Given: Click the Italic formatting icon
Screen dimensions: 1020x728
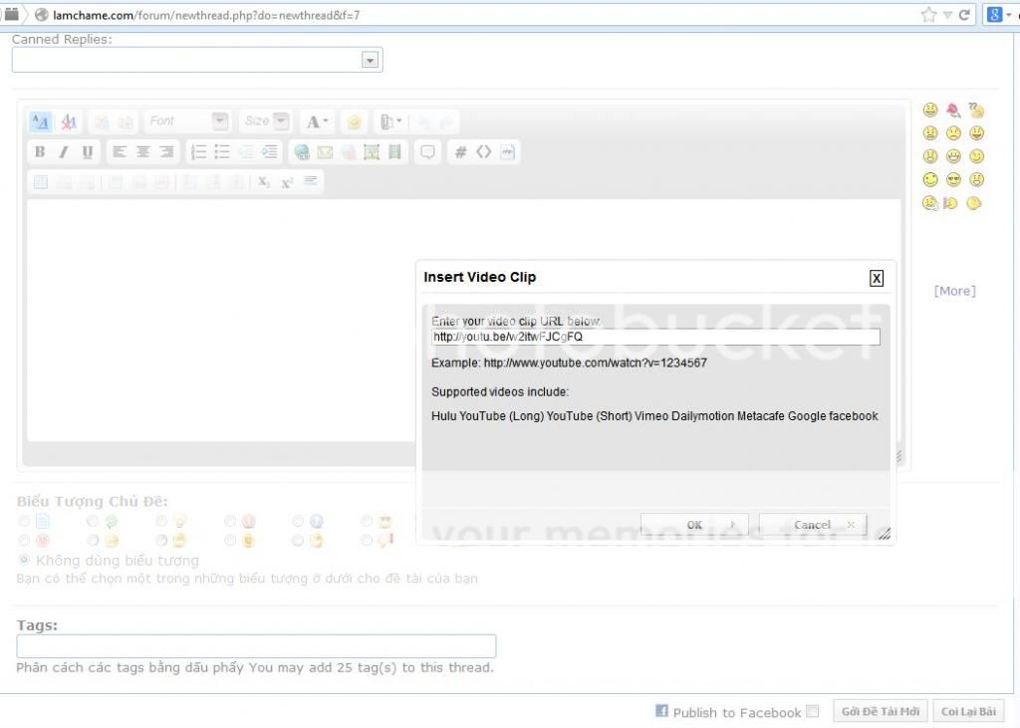Looking at the screenshot, I should point(64,152).
